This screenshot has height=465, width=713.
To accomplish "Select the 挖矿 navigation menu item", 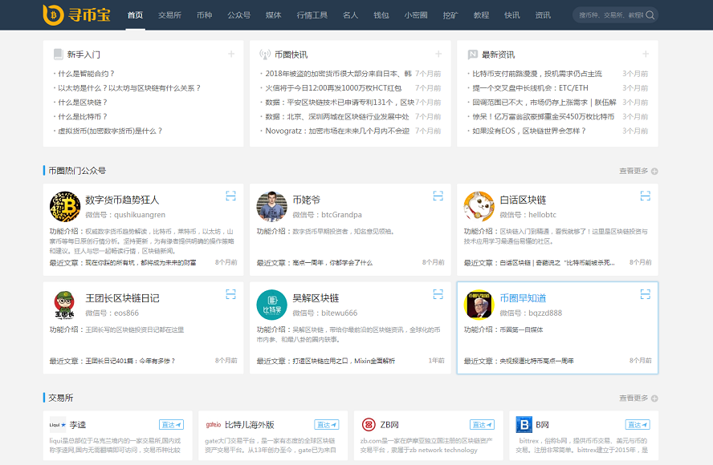I will [449, 14].
